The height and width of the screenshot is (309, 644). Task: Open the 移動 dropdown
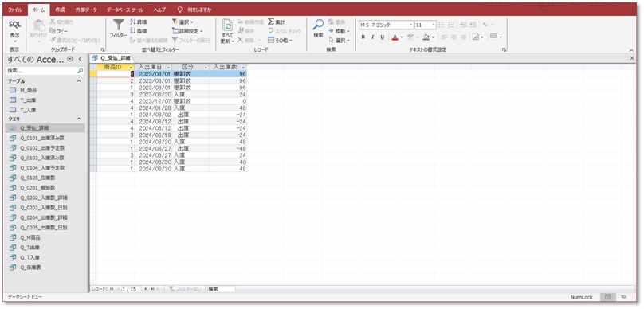tap(340, 31)
